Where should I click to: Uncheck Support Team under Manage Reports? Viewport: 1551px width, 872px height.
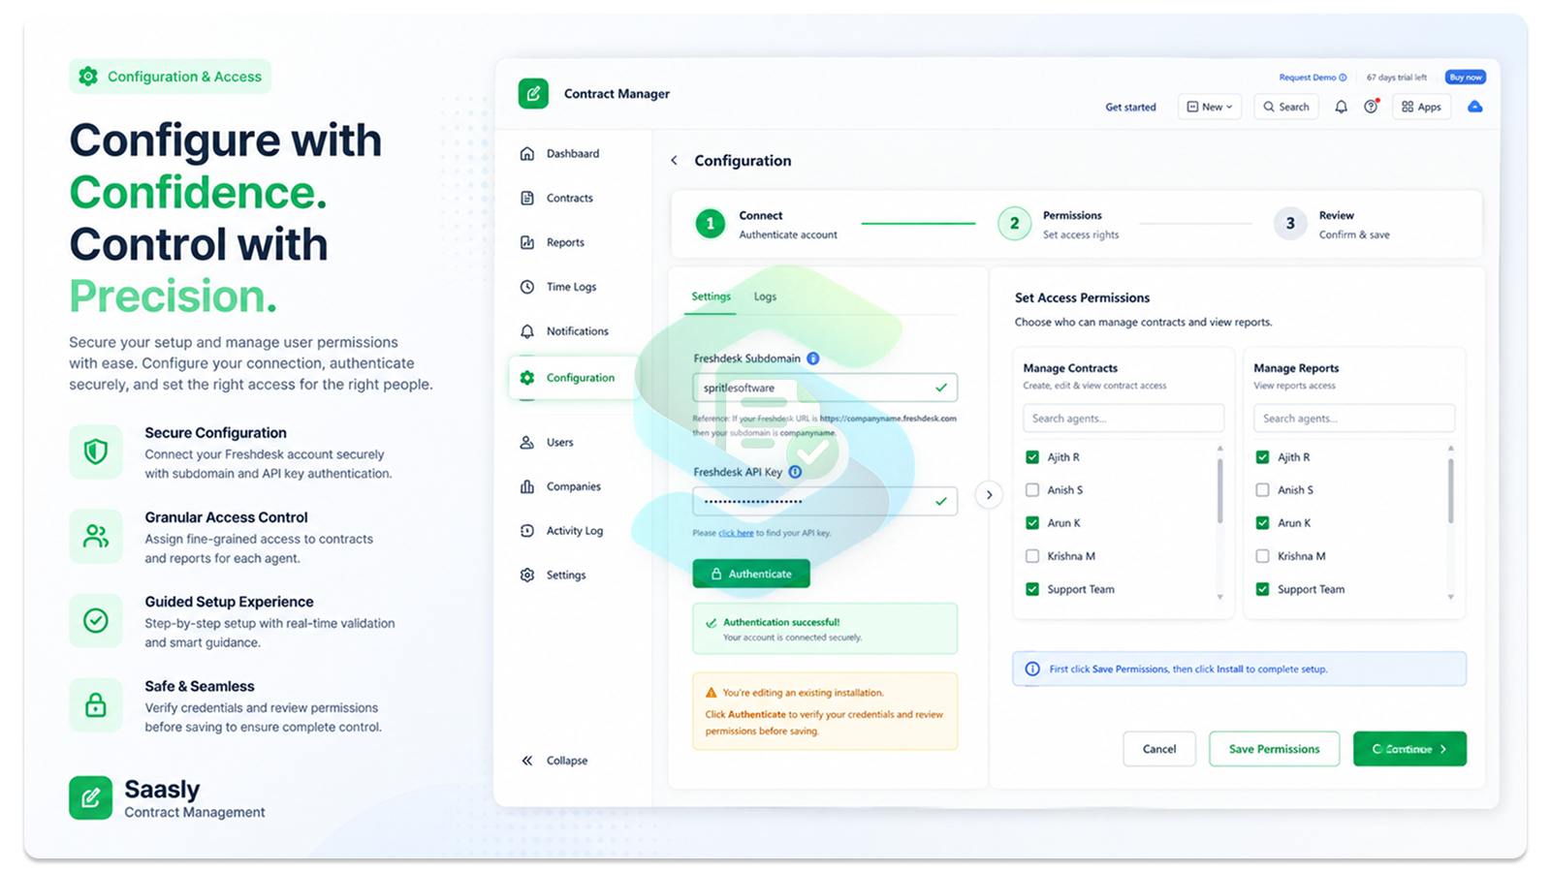click(1262, 589)
